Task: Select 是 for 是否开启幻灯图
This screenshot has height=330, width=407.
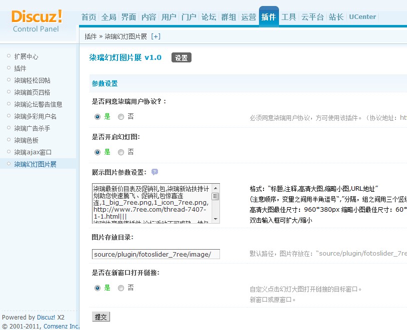Action: (x=97, y=152)
